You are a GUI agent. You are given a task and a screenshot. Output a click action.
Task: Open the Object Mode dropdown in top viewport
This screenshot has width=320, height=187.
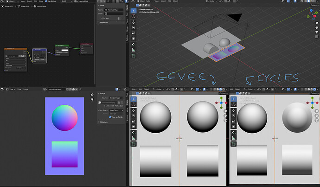[x=145, y=1]
